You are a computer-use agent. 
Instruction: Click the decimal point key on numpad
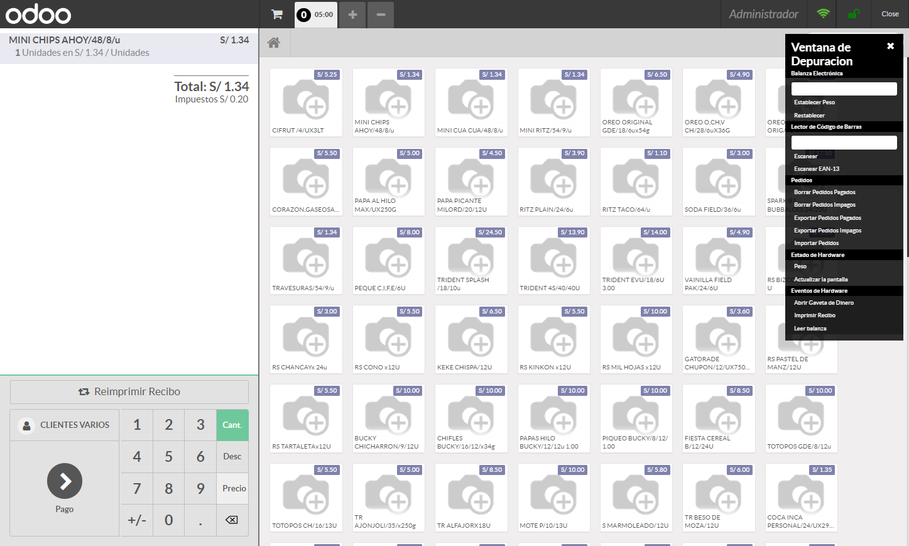(200, 520)
